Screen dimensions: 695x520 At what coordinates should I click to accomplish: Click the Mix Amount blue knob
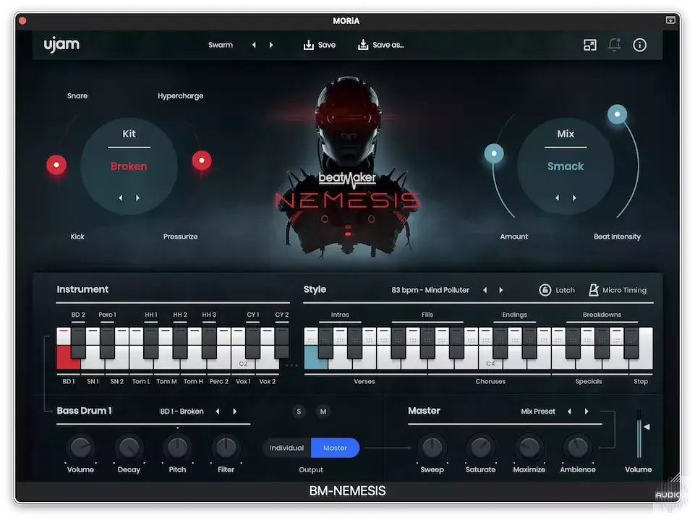click(x=494, y=154)
